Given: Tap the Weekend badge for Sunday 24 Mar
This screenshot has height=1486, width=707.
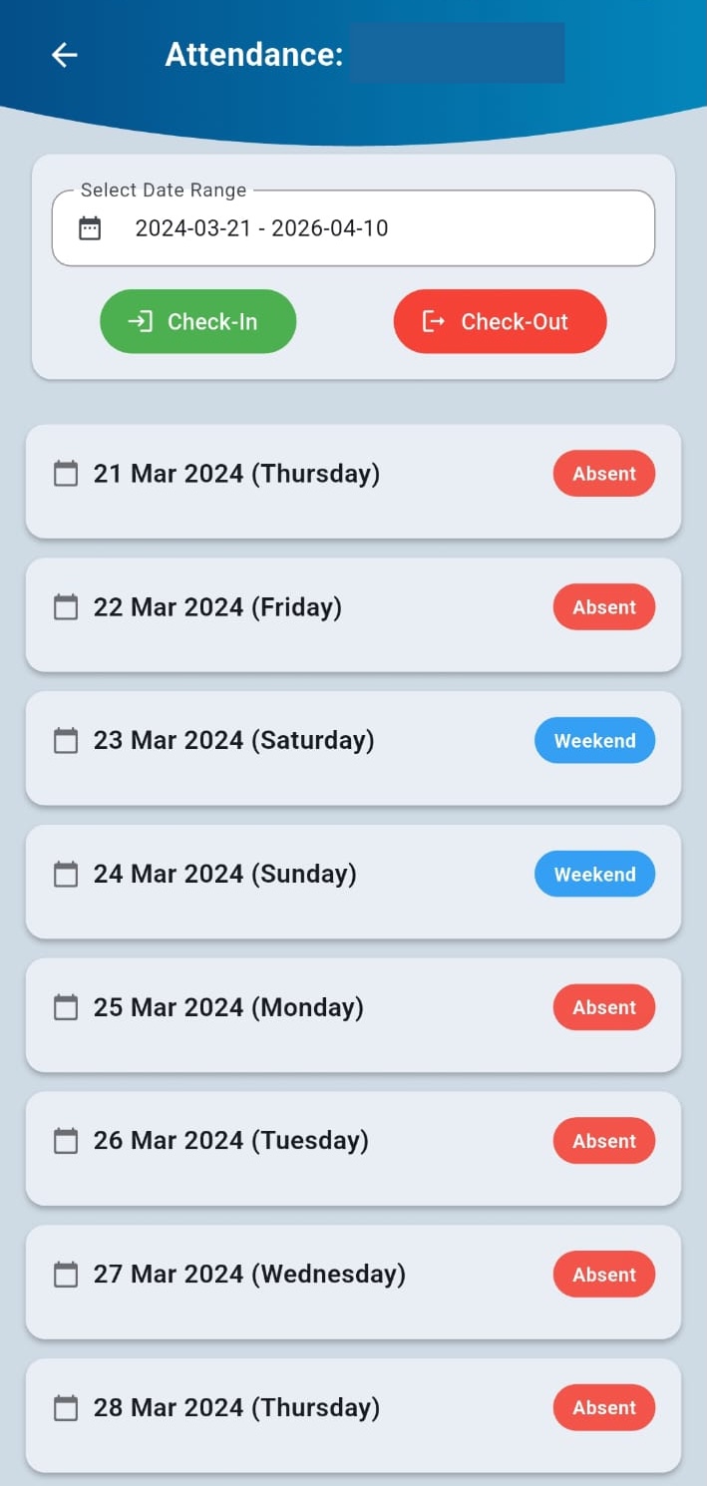Looking at the screenshot, I should (594, 875).
